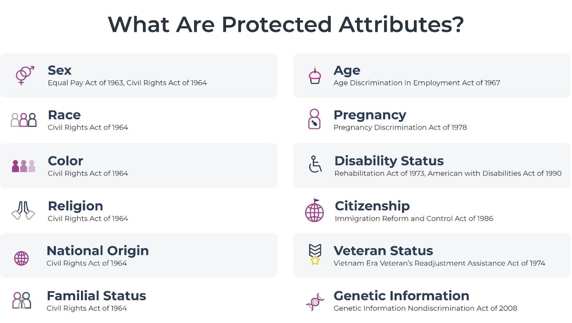Screen dimensions: 572x323
Task: Click the praying hands Religion icon
Action: [23, 211]
